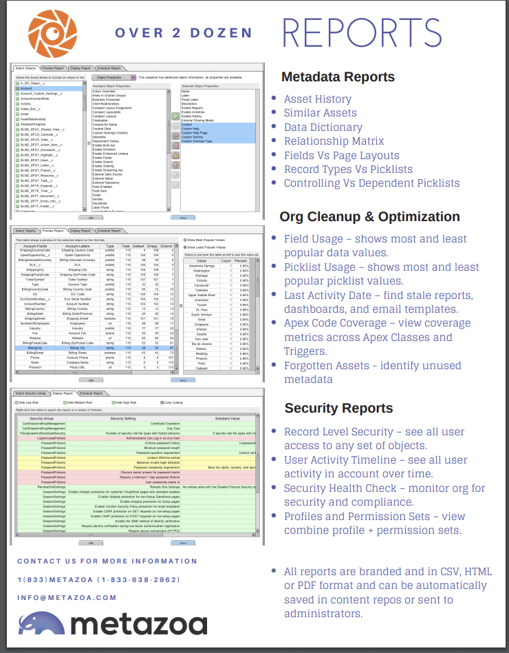Click the grayed move-down arrow button
Screen dimensions: 509x653
click(175, 175)
